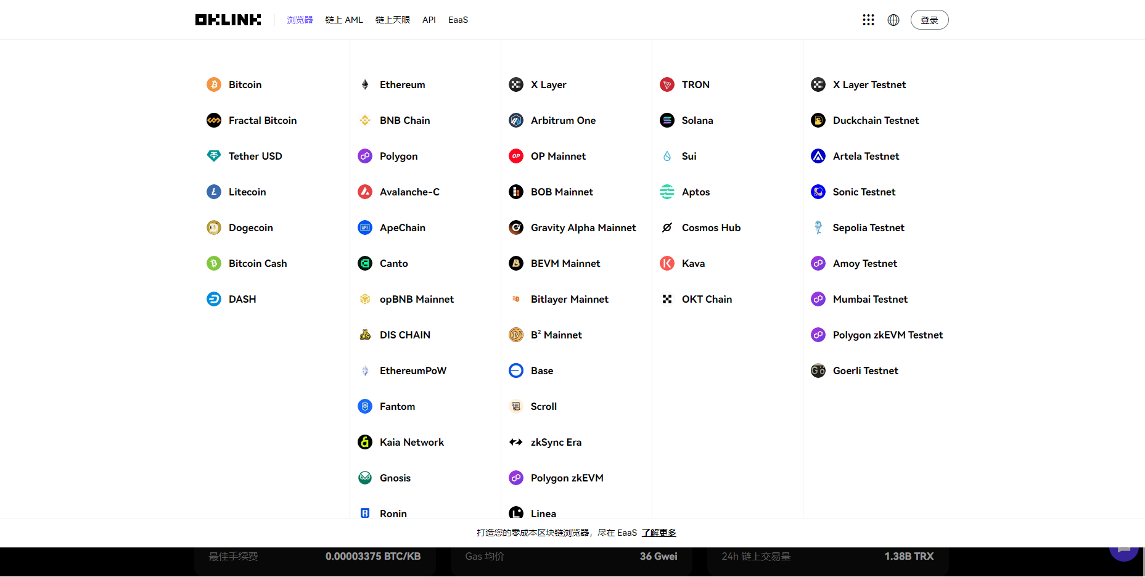Select Scroll chain
This screenshot has height=577, width=1145.
click(543, 406)
